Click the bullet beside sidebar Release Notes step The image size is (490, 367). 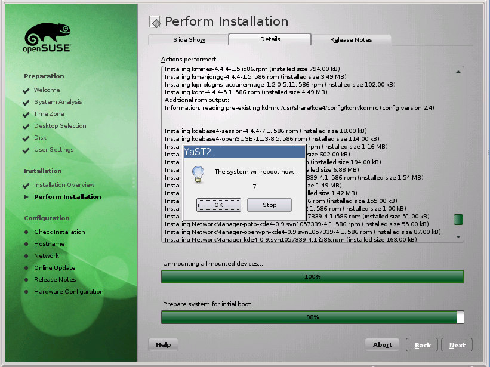(26, 280)
